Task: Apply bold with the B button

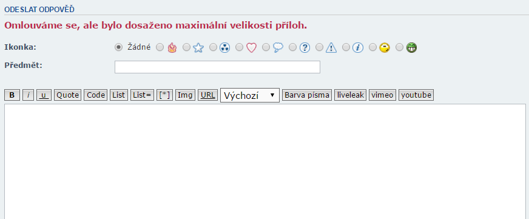Action: pyautogui.click(x=12, y=95)
